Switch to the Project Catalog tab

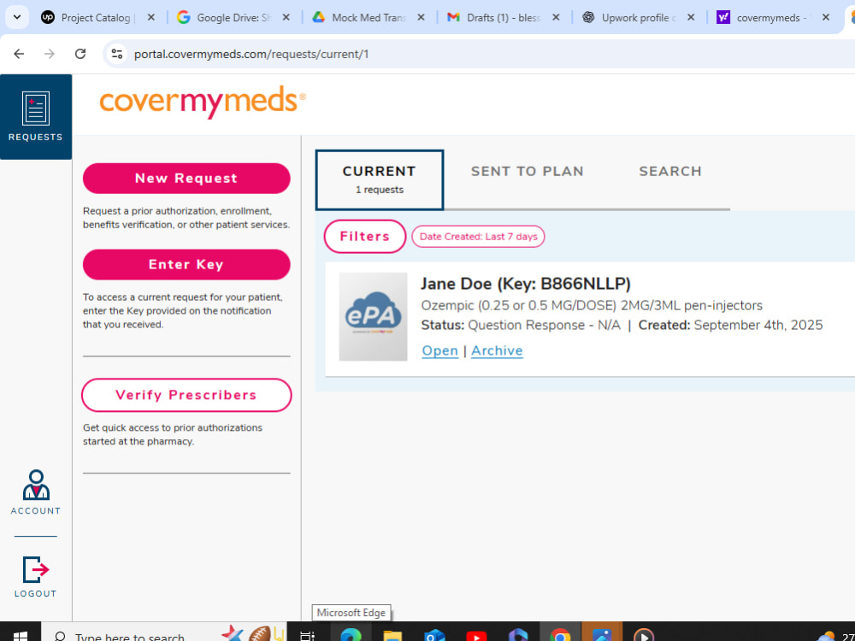coord(98,17)
